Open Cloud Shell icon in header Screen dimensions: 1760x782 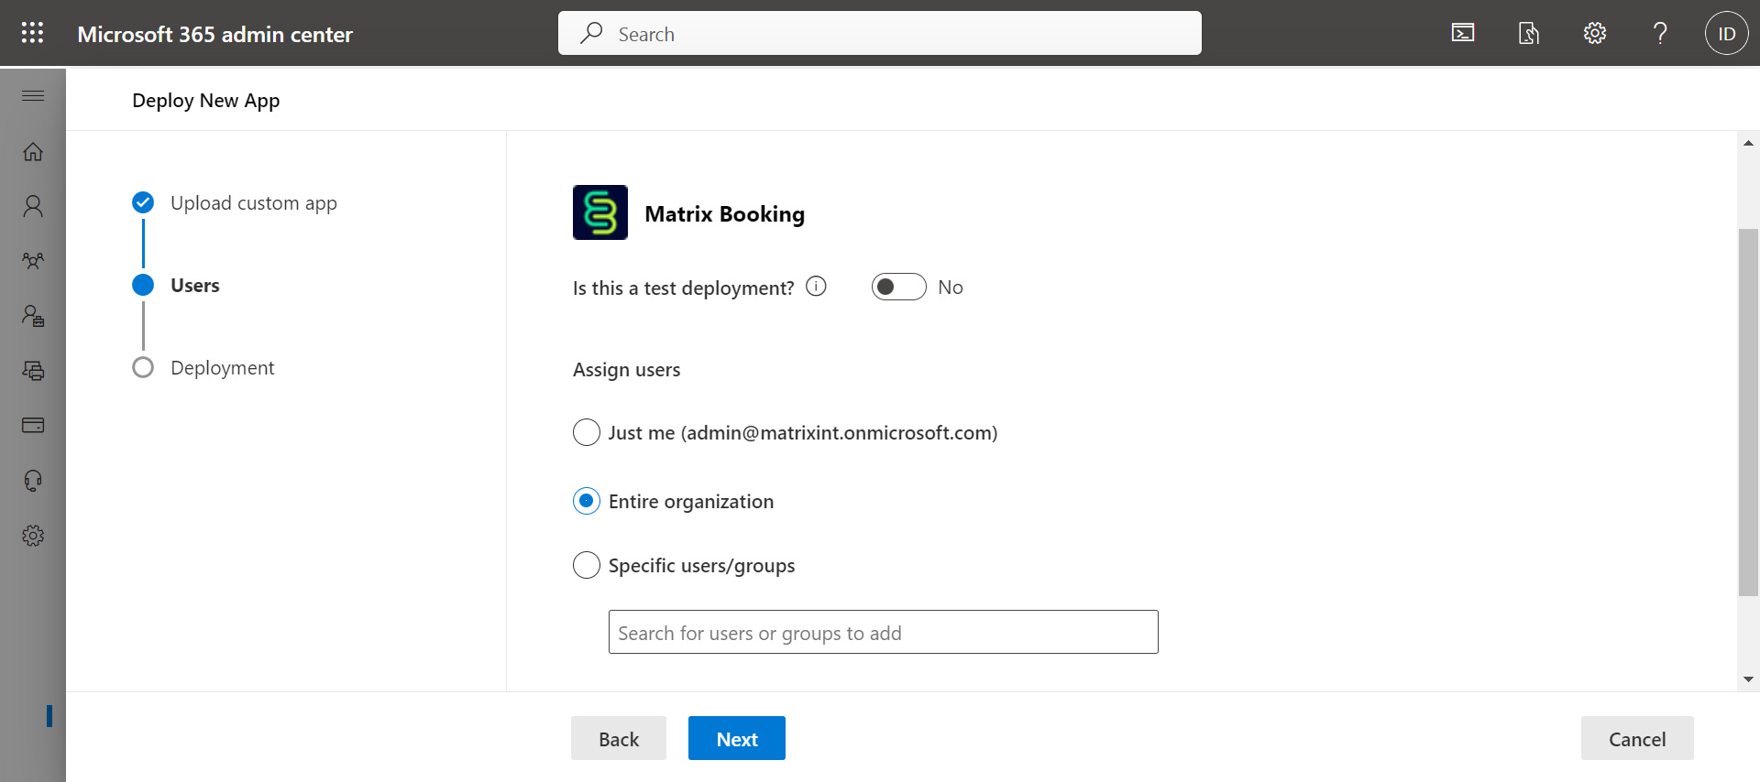pyautogui.click(x=1463, y=34)
